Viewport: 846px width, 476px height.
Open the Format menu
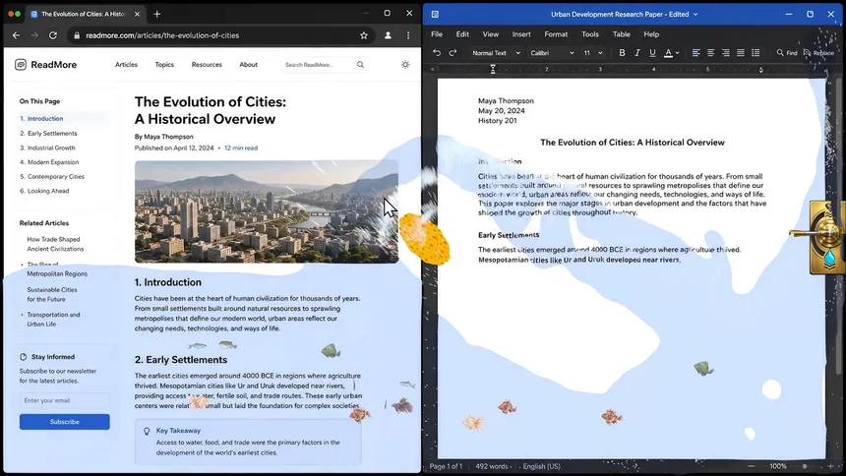(x=556, y=34)
